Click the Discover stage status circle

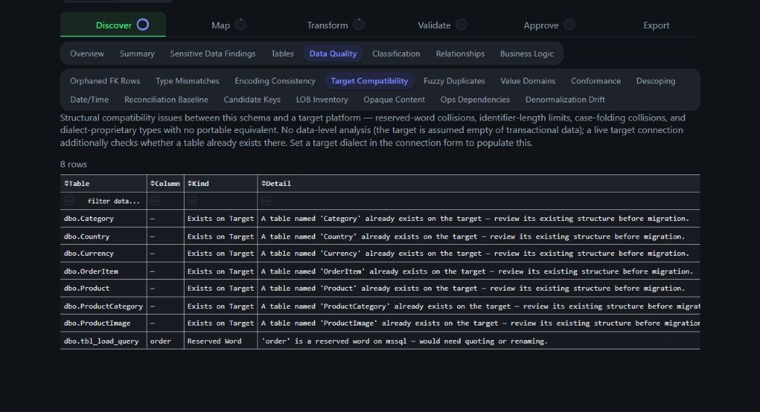click(x=142, y=25)
